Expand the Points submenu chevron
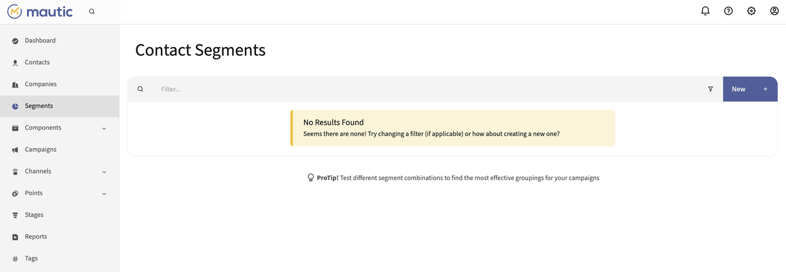 (104, 194)
